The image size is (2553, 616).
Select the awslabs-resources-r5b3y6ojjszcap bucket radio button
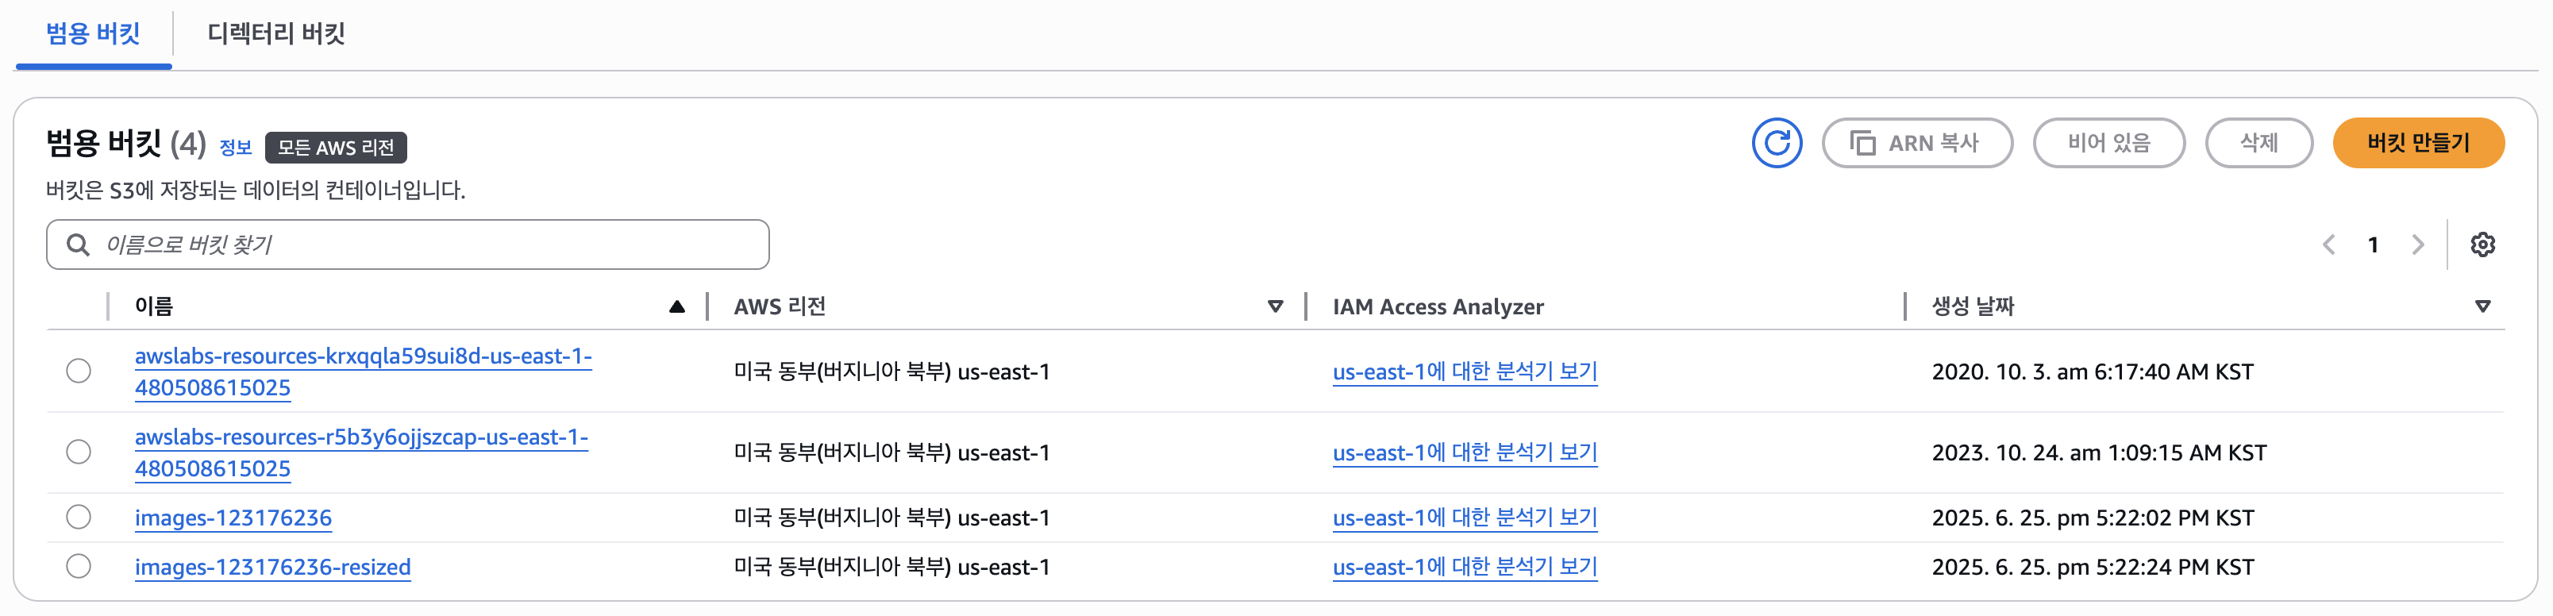[79, 452]
